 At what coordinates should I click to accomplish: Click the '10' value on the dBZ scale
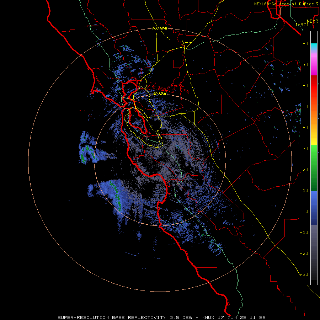click(x=305, y=191)
